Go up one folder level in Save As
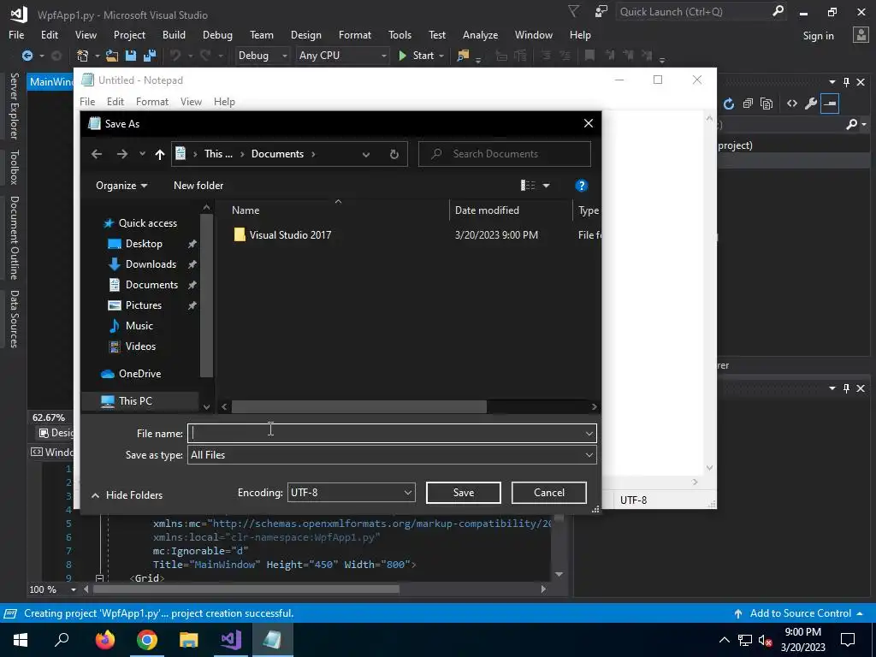Screen dimensions: 876x657 [160, 154]
